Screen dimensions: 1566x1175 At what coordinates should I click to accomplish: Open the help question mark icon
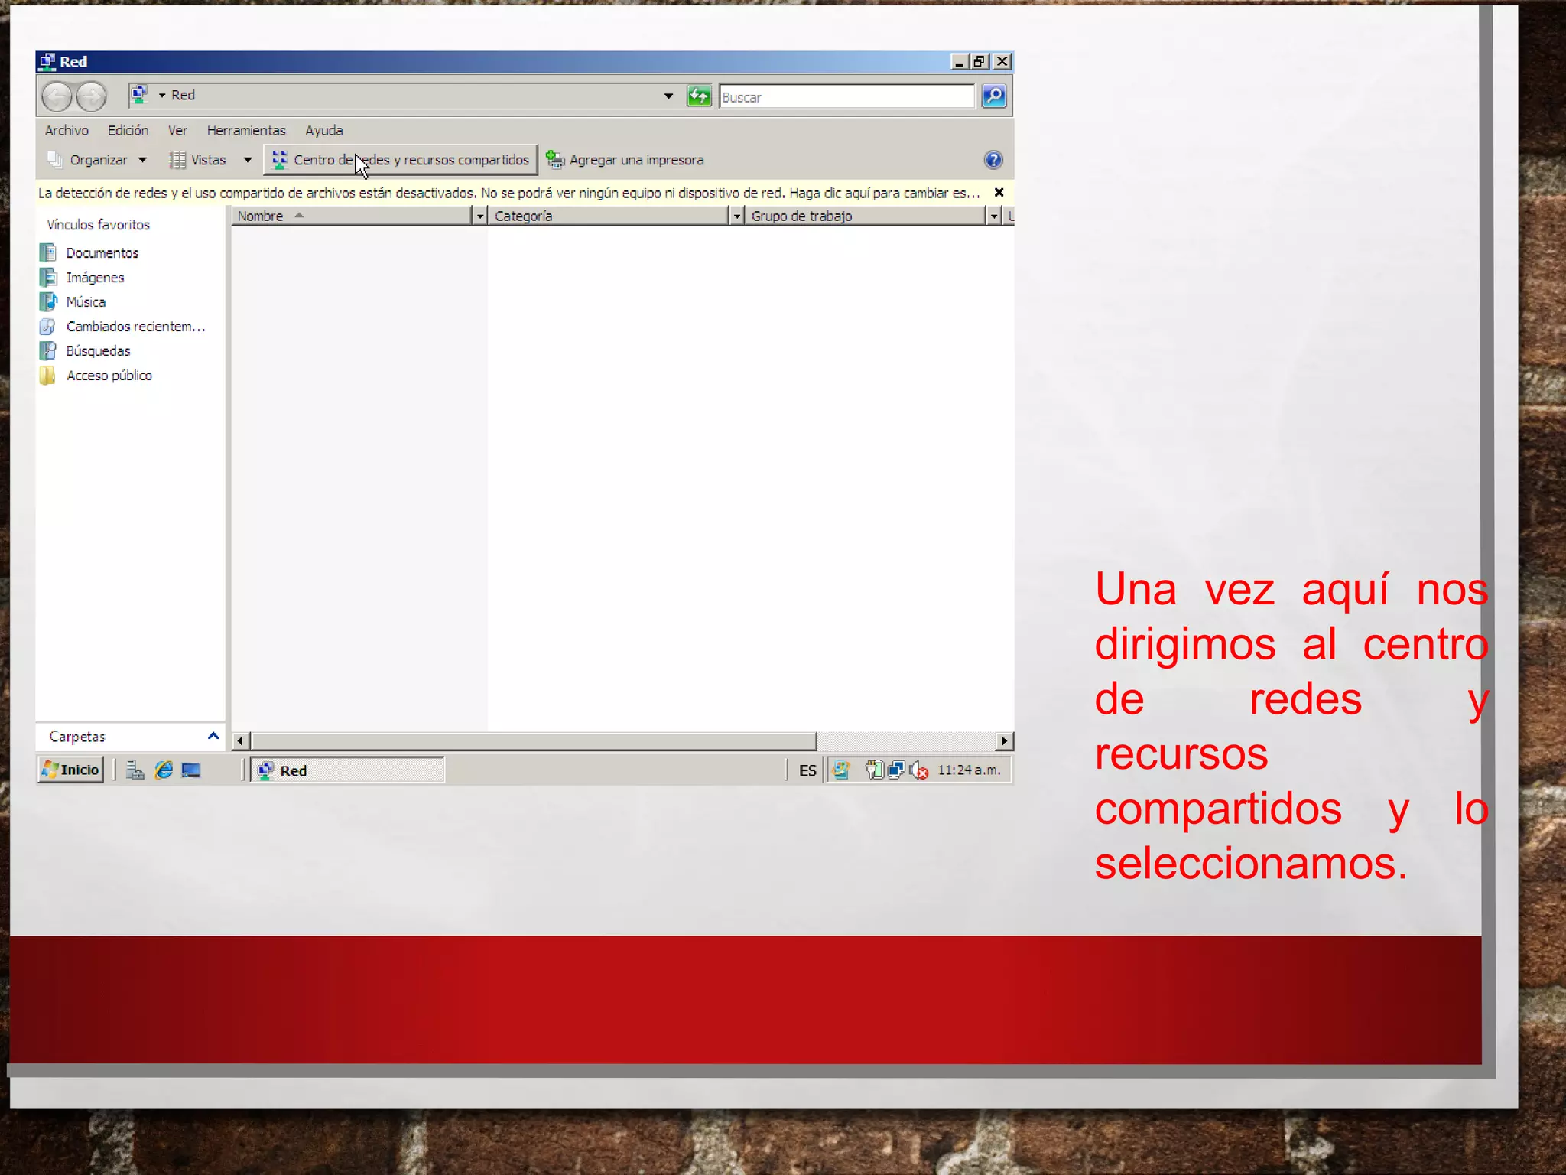point(993,160)
